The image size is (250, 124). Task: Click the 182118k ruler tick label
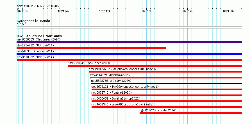(228, 12)
